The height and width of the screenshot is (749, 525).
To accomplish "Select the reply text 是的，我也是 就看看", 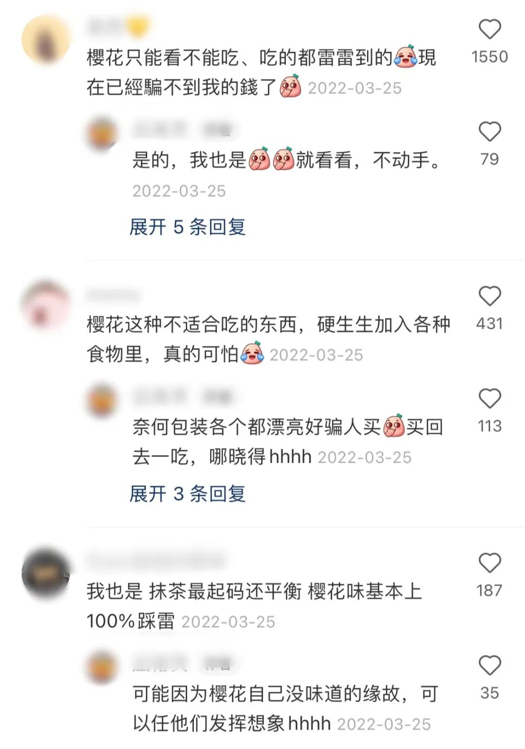I will point(286,160).
